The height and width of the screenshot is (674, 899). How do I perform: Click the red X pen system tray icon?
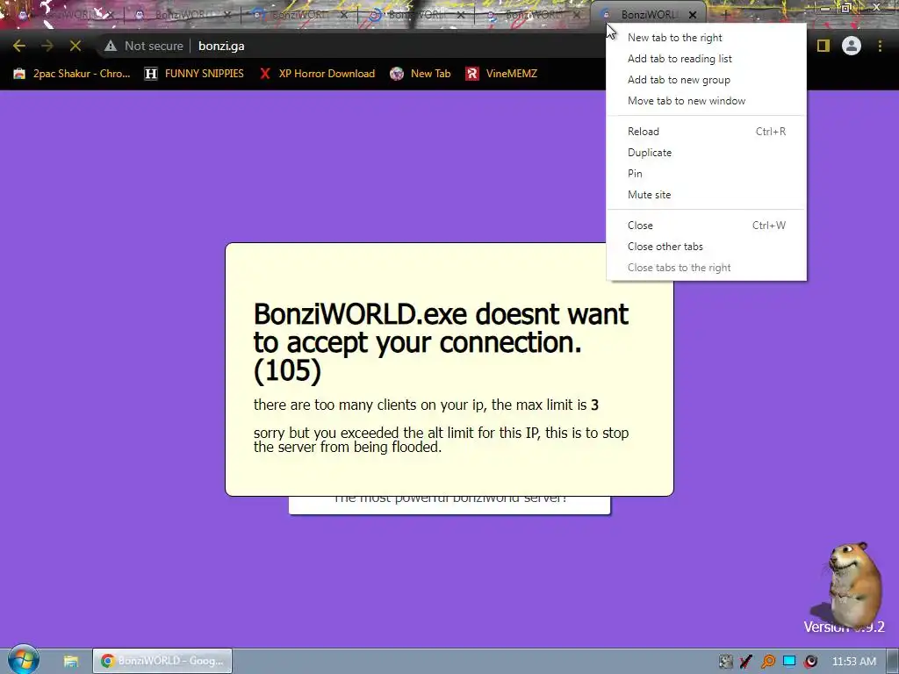click(746, 662)
